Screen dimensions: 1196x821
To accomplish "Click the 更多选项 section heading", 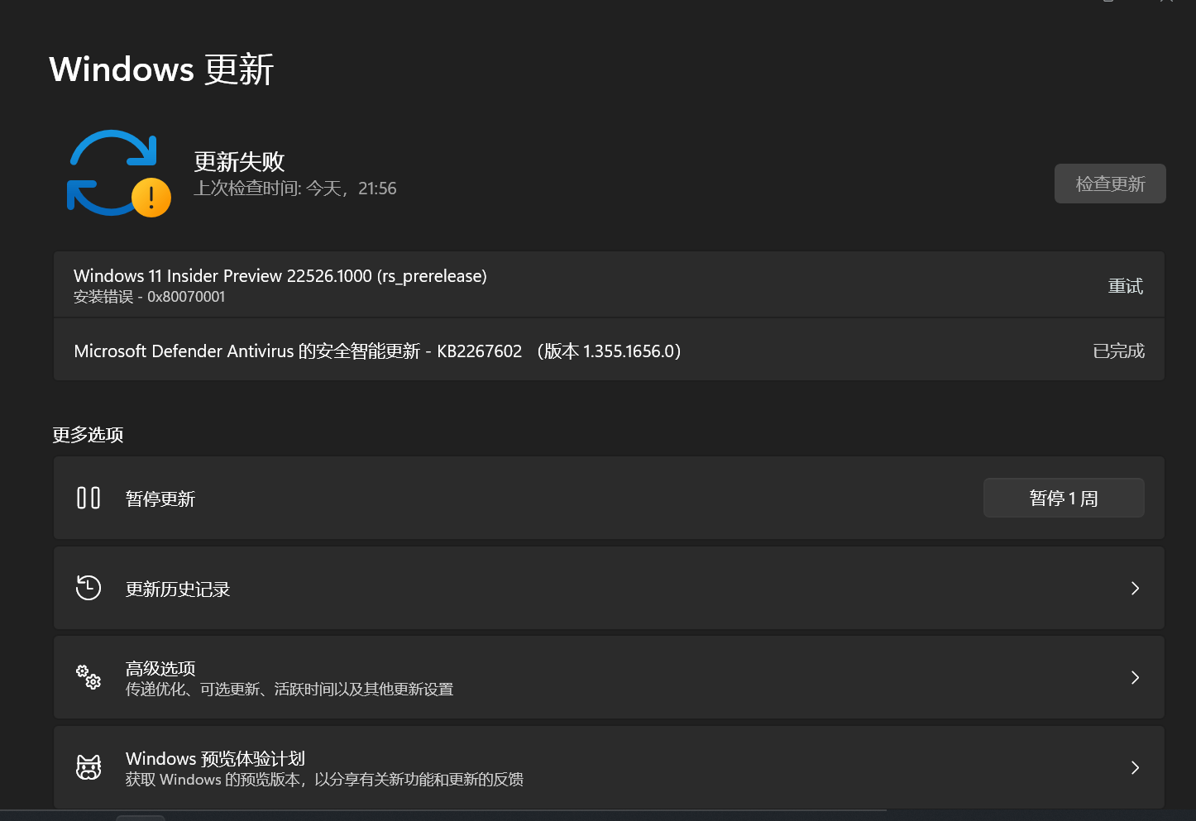I will (88, 435).
